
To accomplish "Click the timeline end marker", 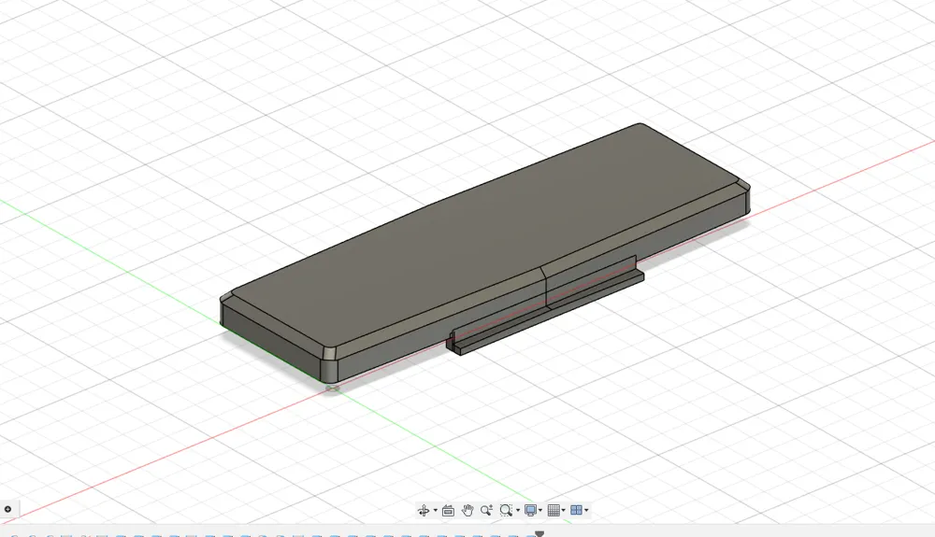I will [x=539, y=534].
